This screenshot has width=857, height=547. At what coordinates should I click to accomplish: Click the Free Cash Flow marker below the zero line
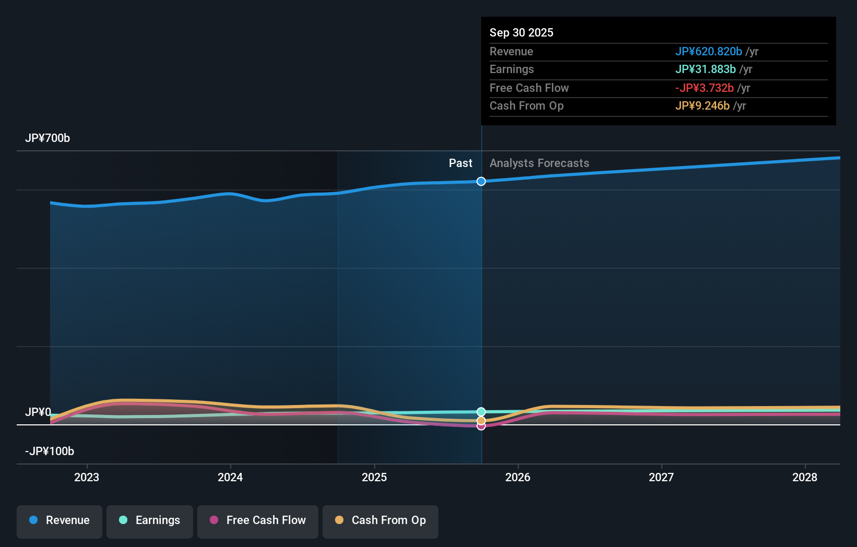click(x=481, y=426)
